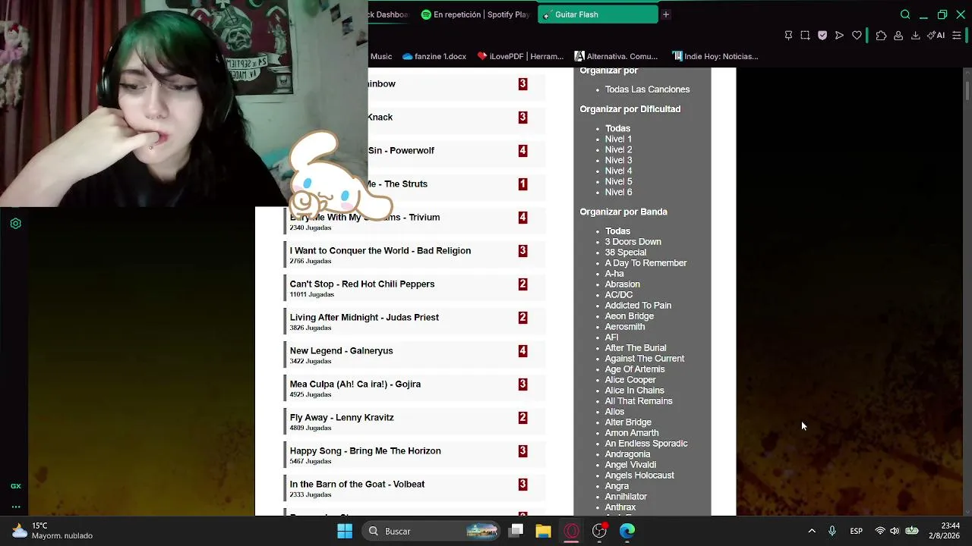Open a new browser tab with plus
Screen dimensions: 972x546
point(666,14)
